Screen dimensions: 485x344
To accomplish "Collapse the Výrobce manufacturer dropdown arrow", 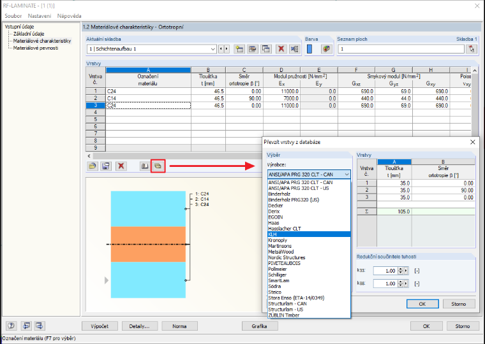I will point(347,175).
